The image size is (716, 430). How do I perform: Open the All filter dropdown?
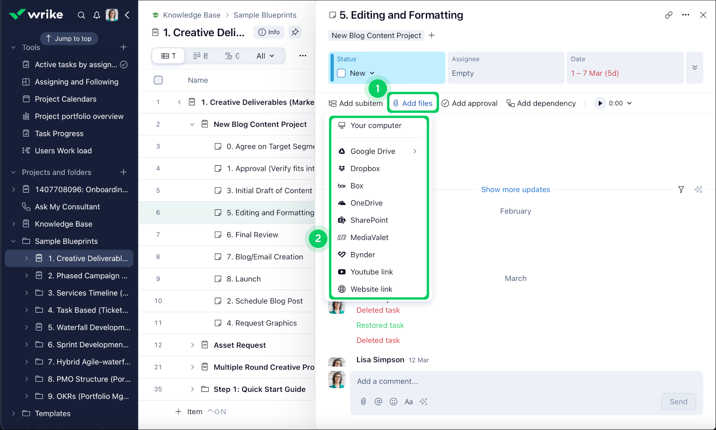pyautogui.click(x=265, y=56)
